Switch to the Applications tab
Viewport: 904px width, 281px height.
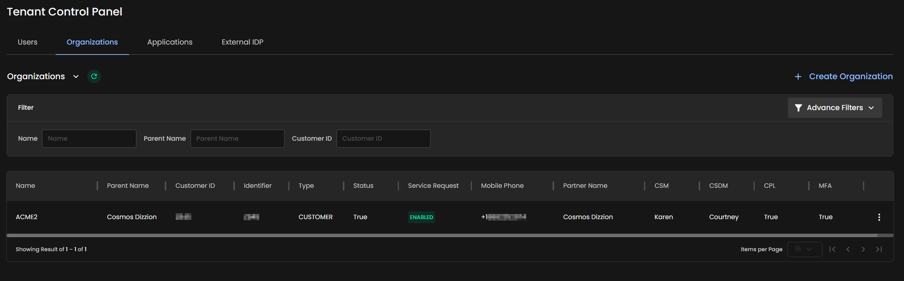[170, 42]
